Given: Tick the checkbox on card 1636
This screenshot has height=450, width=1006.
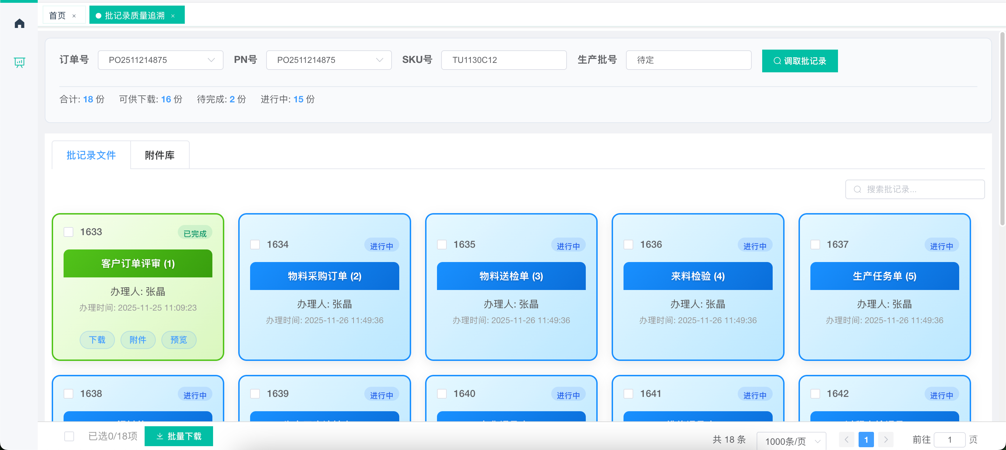Looking at the screenshot, I should (628, 245).
